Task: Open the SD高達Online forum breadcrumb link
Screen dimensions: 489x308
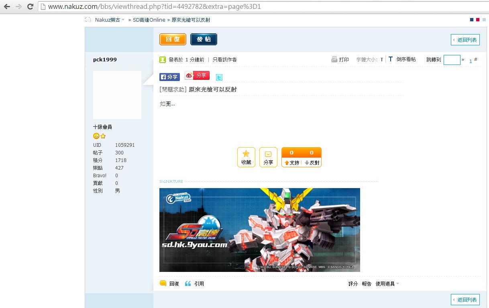Action: pyautogui.click(x=149, y=20)
